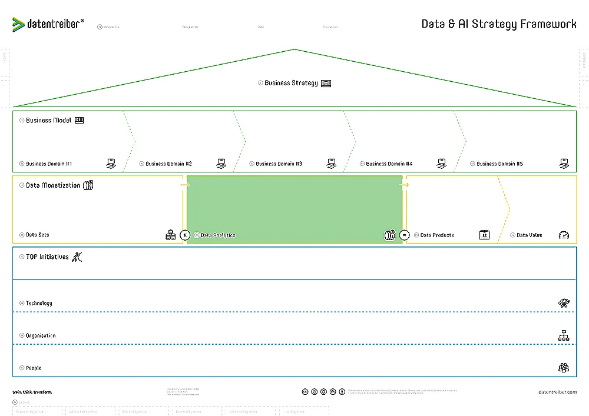Click the People group icon

click(564, 368)
